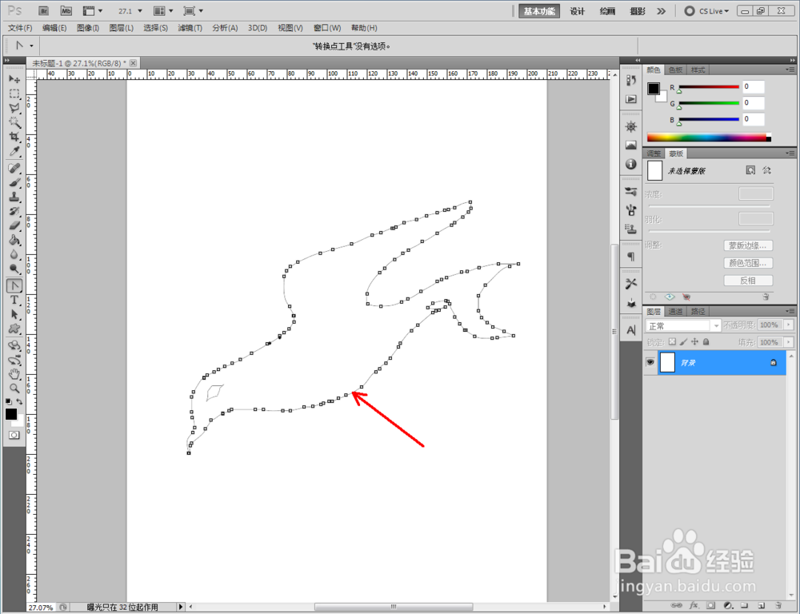This screenshot has width=800, height=614.
Task: Click the red R slider track
Action: click(709, 86)
